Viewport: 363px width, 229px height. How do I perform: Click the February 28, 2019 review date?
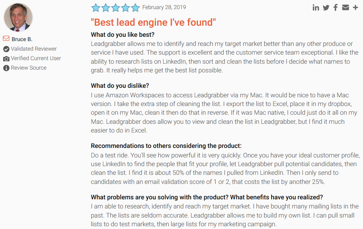point(164,7)
